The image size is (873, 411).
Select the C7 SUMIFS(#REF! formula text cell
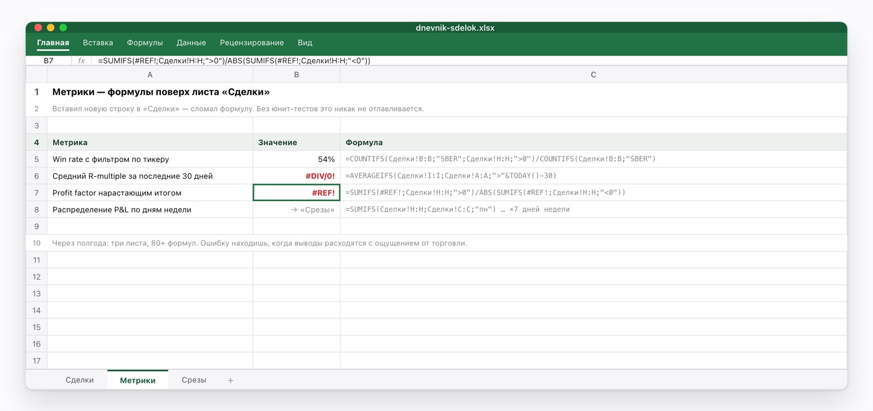594,193
